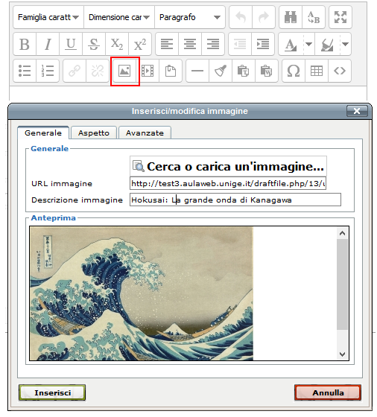The height and width of the screenshot is (417, 377).
Task: Switch to the Generale tab
Action: [x=43, y=133]
